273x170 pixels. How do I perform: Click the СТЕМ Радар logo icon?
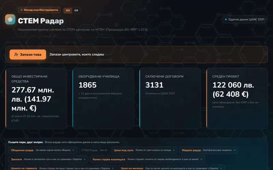point(10,19)
